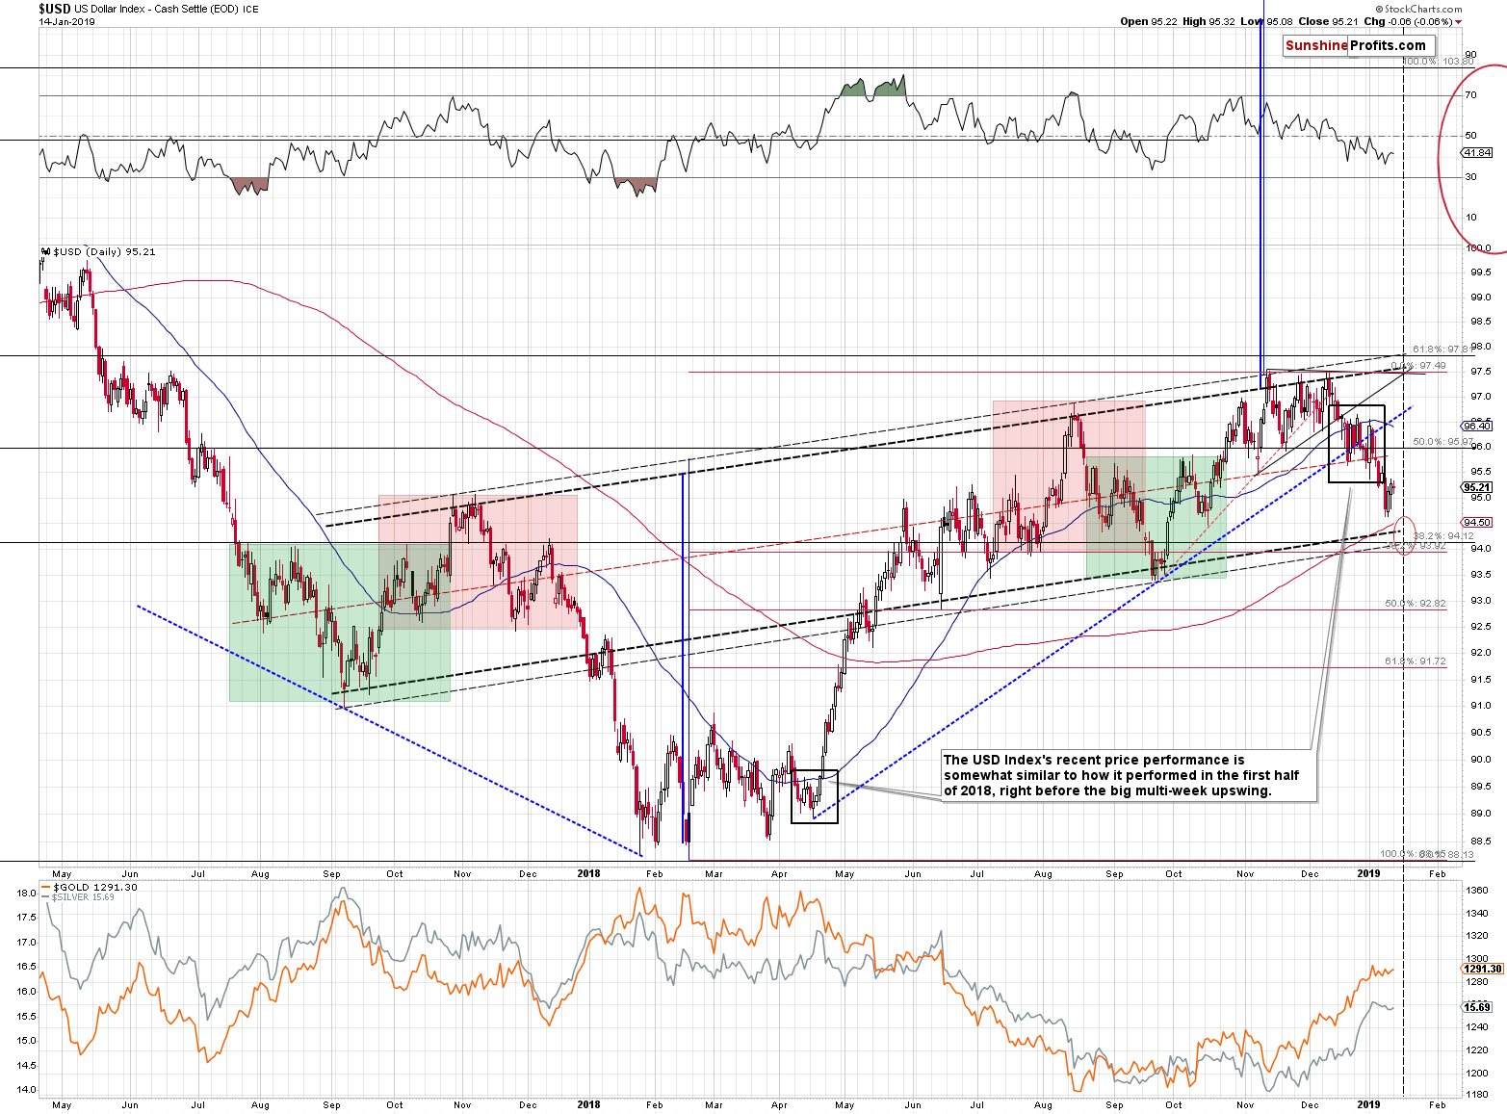Click the 2018 label under the gold panel

coord(588,1104)
